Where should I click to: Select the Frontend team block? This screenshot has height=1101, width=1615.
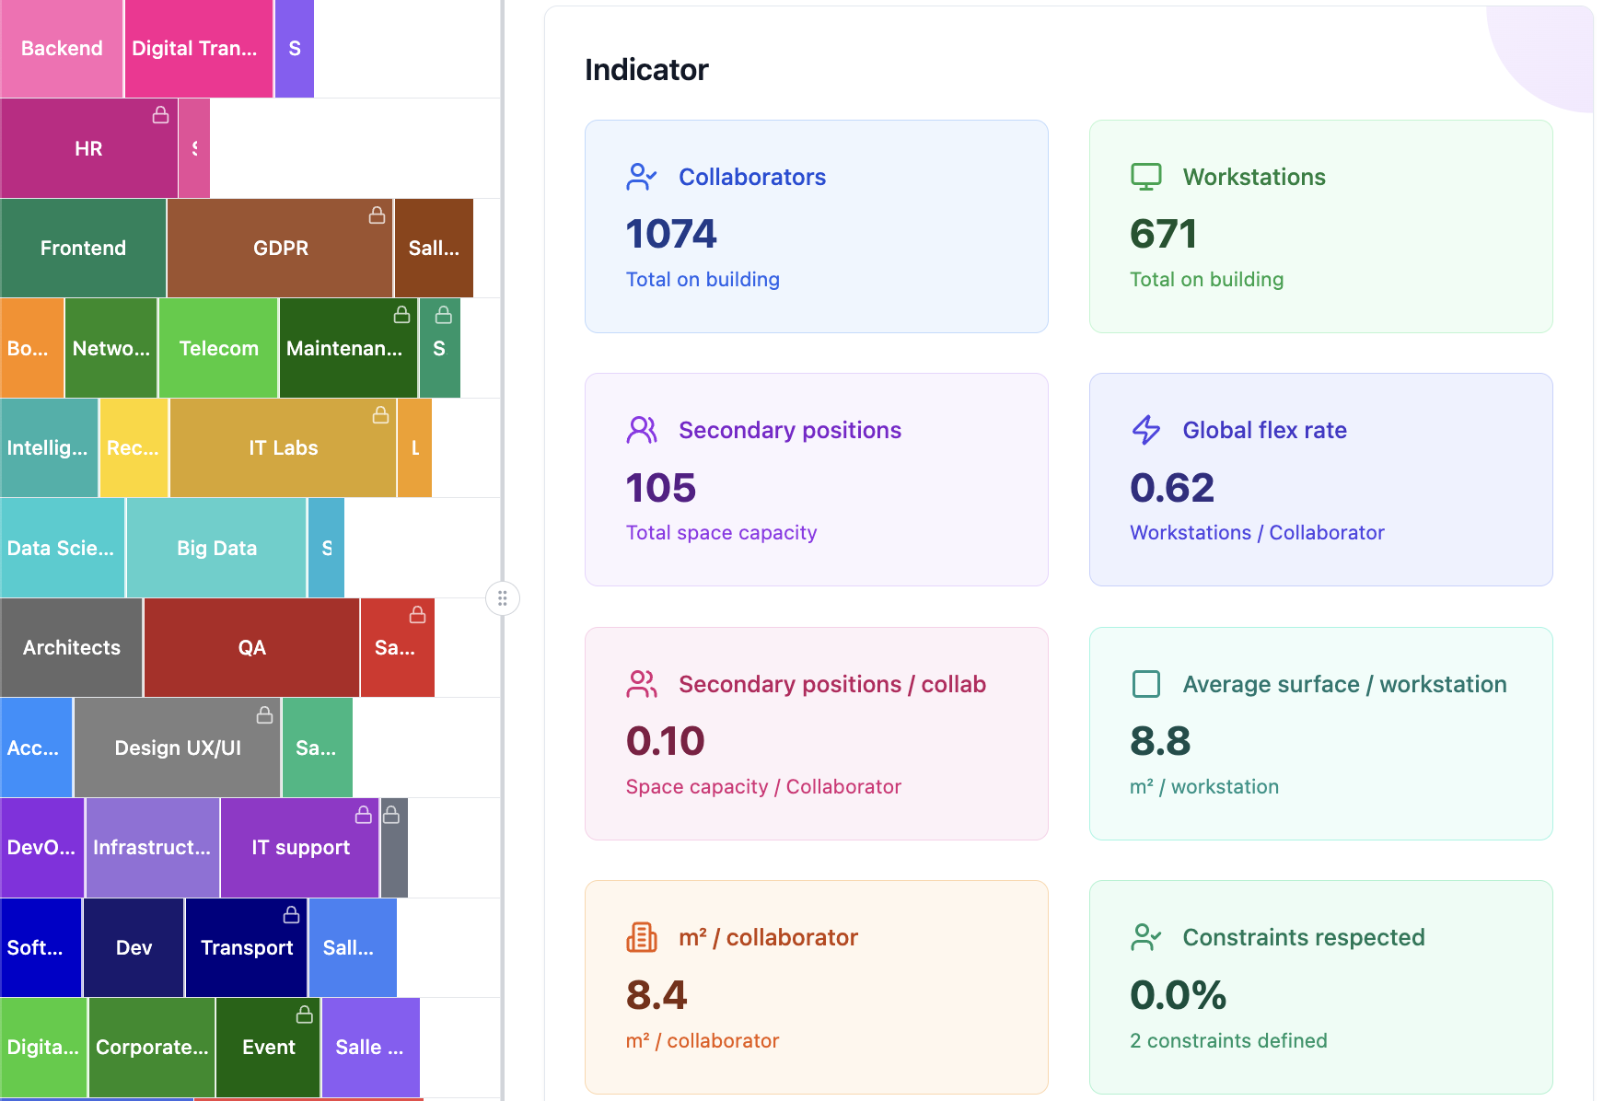coord(83,248)
